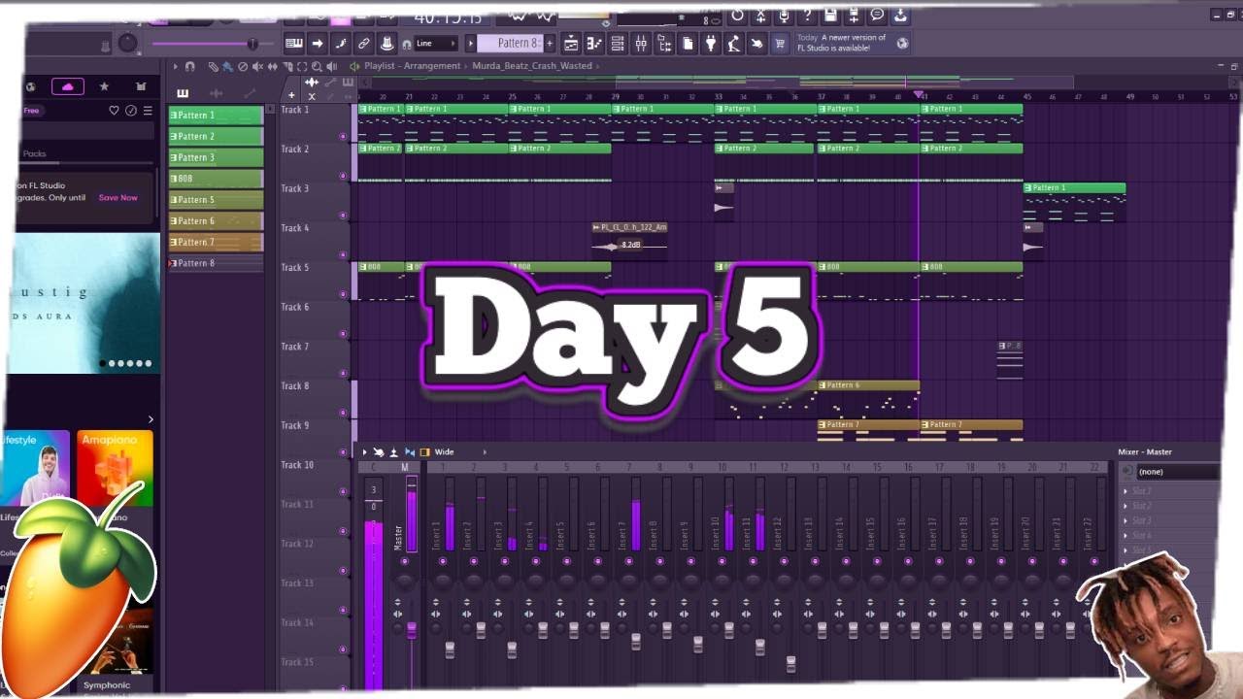Show piano patterns in the picker panel

tap(183, 93)
